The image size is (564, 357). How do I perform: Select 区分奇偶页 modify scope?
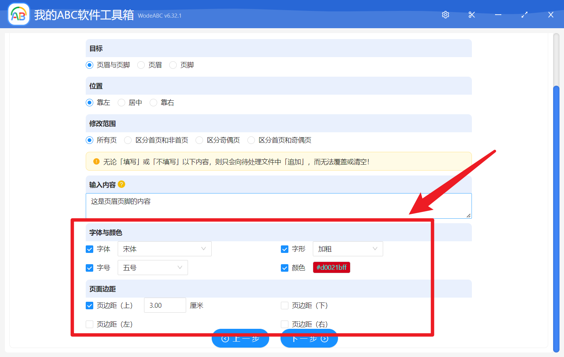(x=199, y=140)
